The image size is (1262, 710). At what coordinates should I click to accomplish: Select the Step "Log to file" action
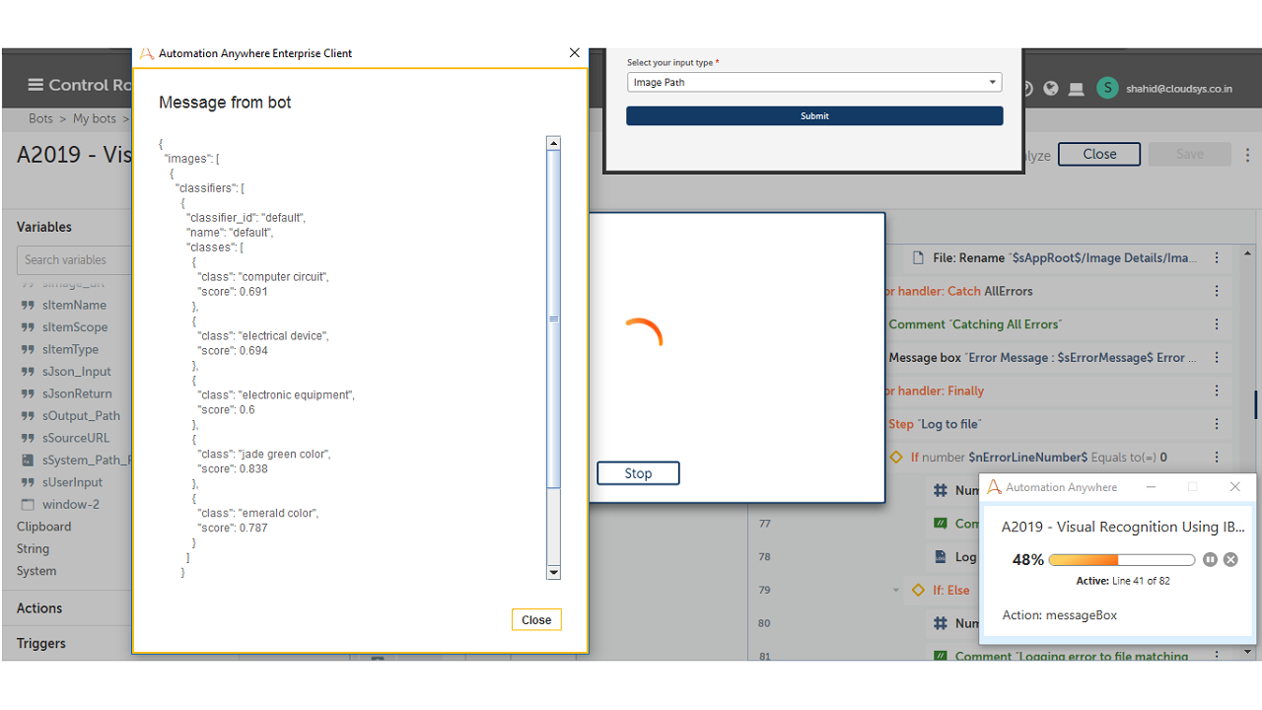935,424
